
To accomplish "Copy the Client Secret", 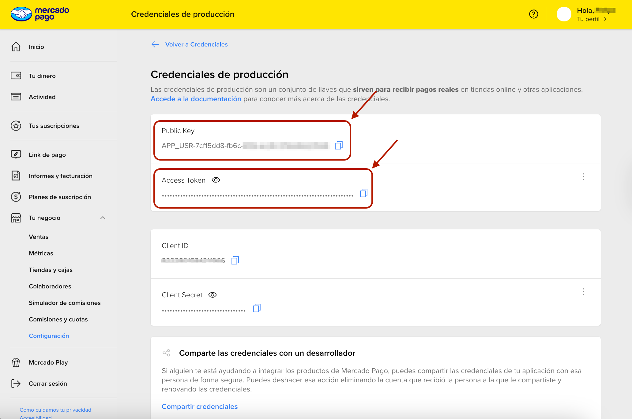I will click(257, 308).
